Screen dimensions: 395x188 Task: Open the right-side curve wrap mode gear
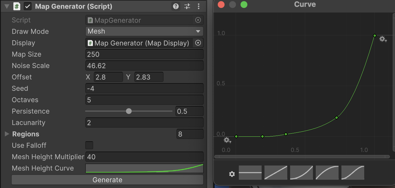coord(383,39)
